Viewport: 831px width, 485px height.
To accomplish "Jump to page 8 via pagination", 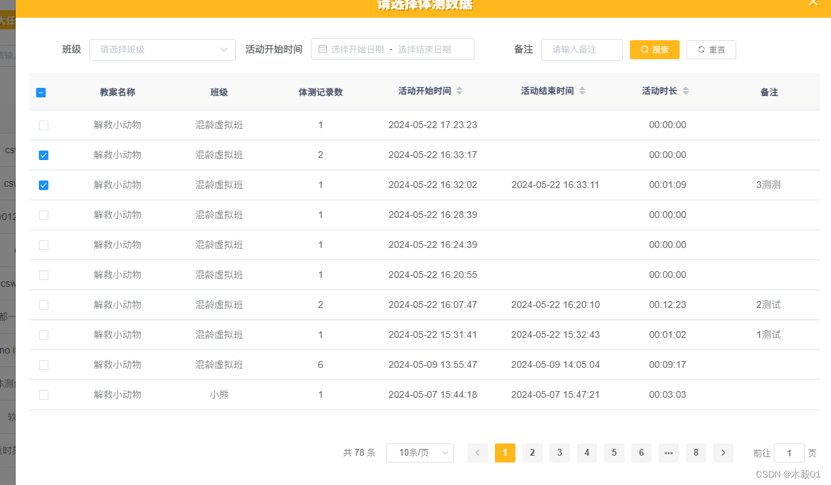I will tap(695, 452).
